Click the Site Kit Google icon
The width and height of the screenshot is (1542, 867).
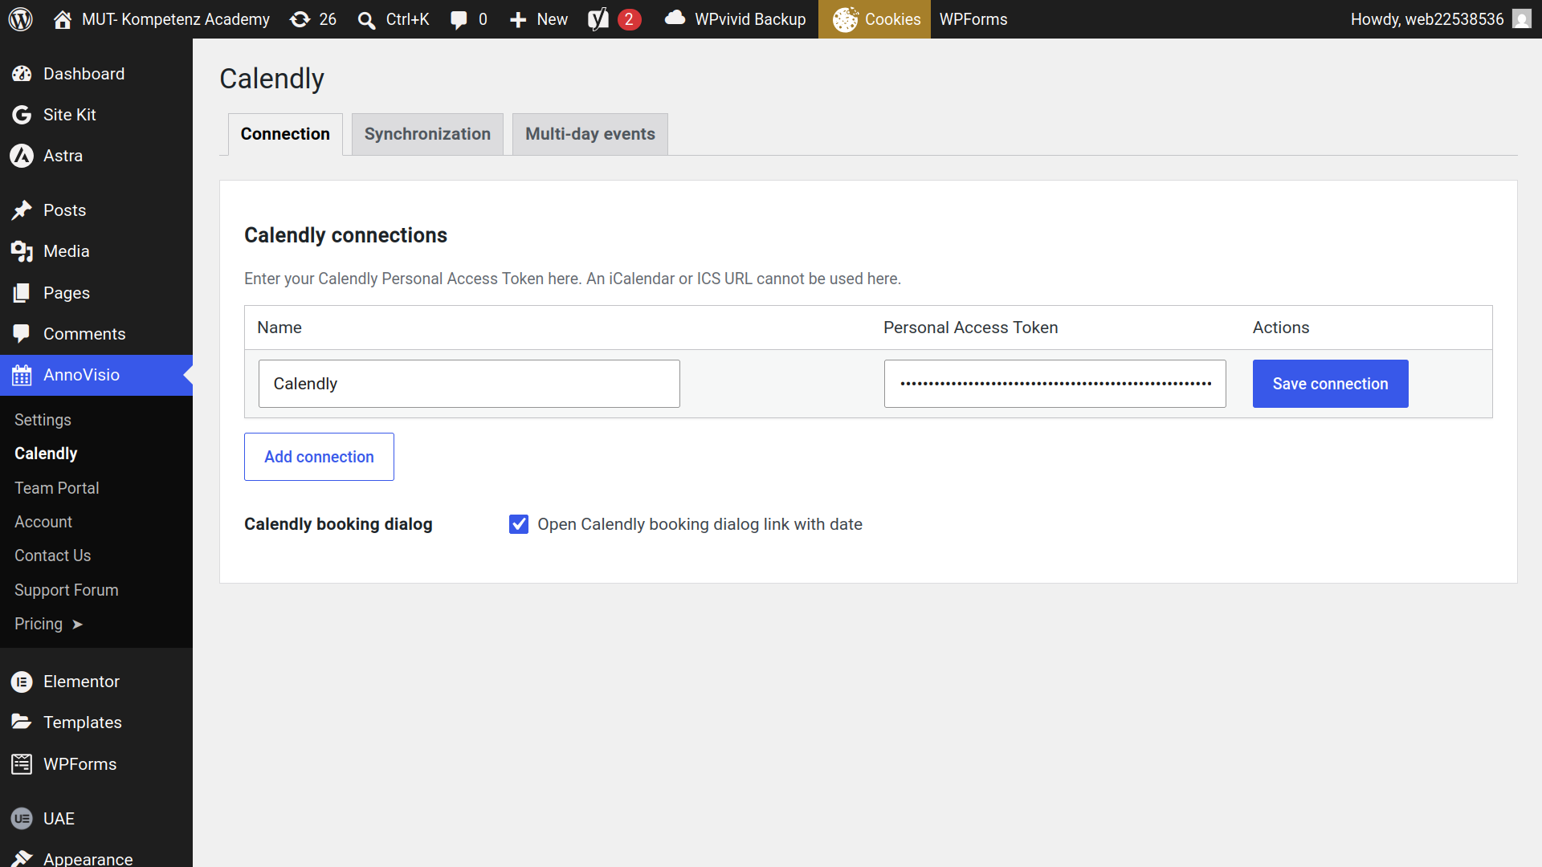point(22,115)
